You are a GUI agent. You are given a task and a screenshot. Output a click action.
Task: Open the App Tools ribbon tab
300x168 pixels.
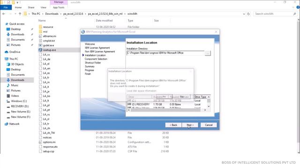pyautogui.click(x=59, y=7)
